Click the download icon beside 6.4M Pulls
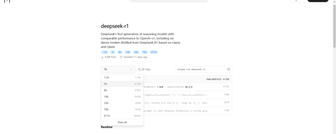This screenshot has width=336, height=134. pos(102,57)
